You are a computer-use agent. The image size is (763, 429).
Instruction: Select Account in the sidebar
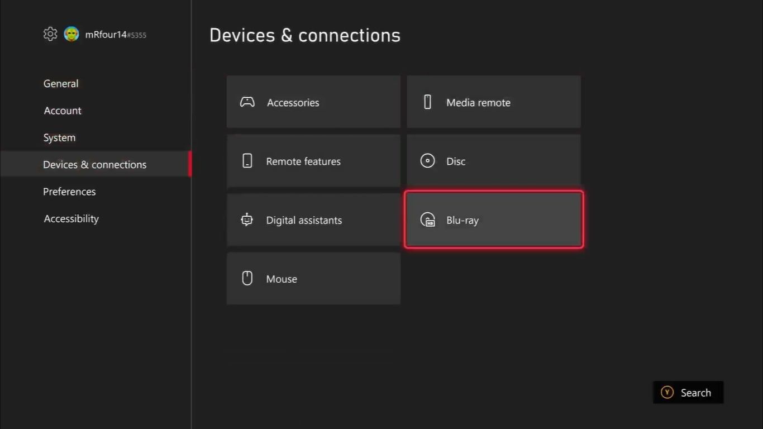click(x=63, y=111)
